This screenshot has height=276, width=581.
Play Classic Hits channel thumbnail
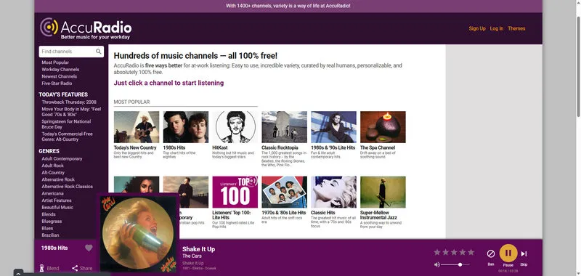(333, 192)
